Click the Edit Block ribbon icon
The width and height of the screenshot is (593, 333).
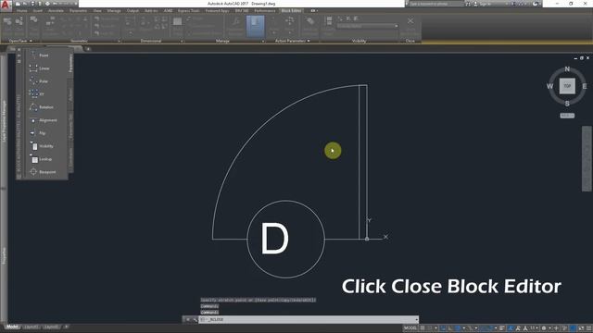coord(7,26)
